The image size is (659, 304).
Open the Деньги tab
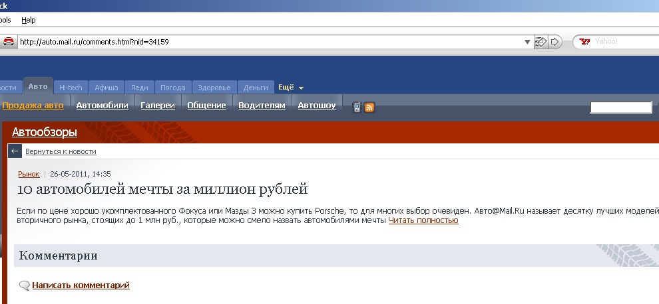256,88
